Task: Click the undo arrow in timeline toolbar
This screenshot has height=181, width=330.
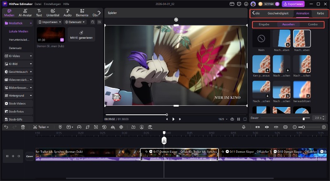Action: [x=6, y=127]
